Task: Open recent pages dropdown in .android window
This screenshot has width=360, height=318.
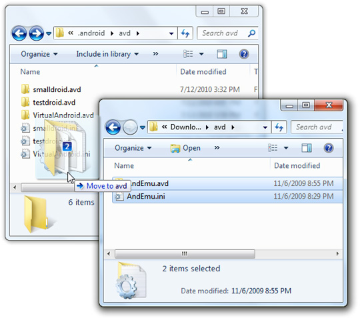Action: point(49,34)
